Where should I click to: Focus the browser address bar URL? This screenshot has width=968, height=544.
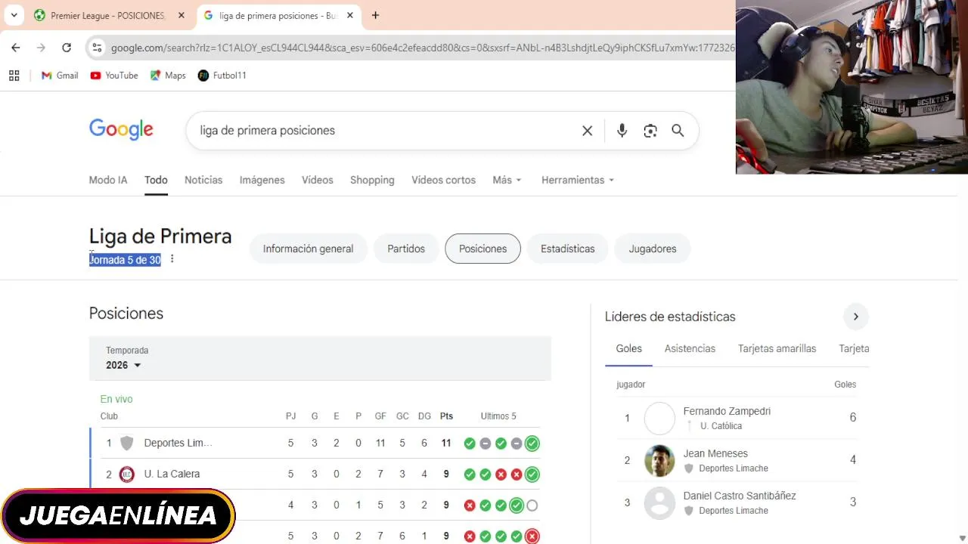(x=422, y=48)
